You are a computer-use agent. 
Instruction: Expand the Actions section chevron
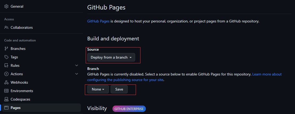[x=77, y=74]
